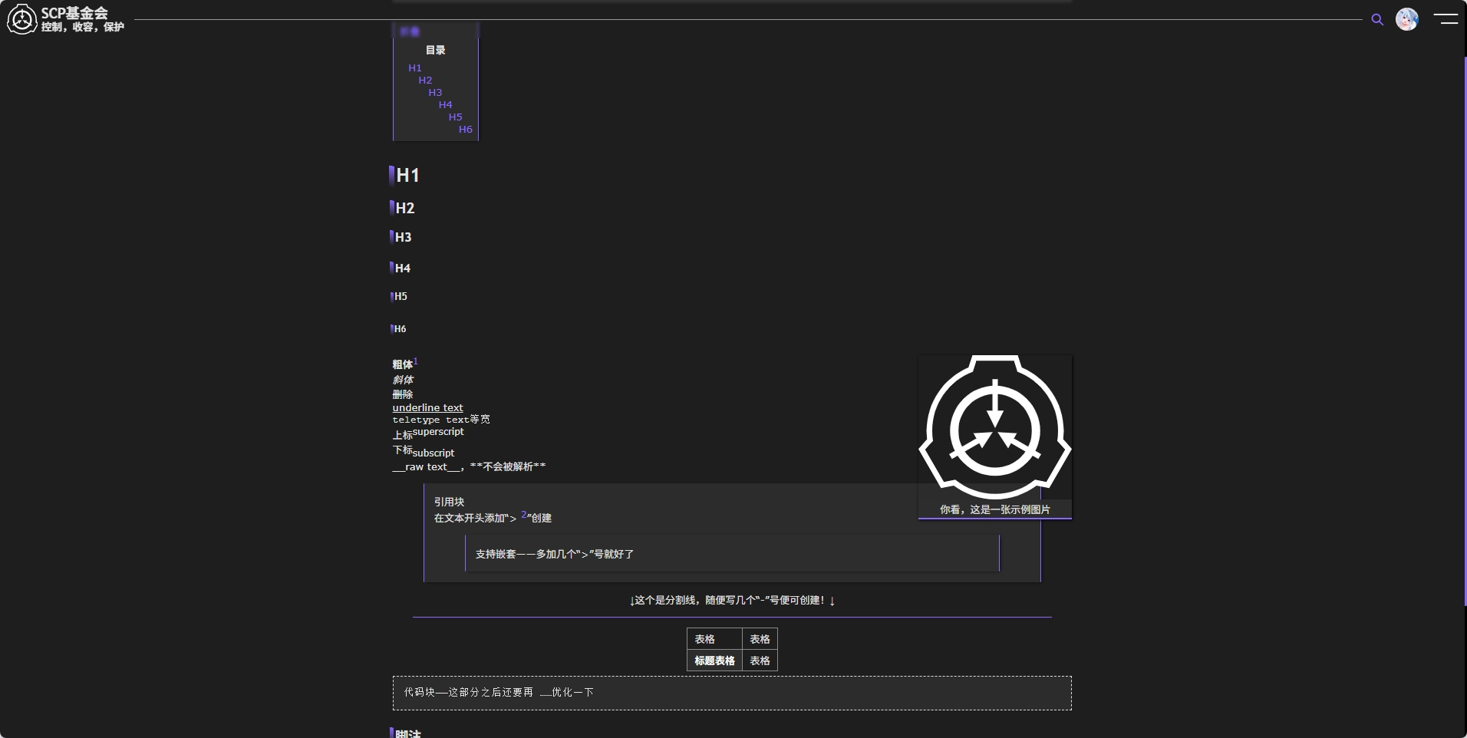Click the 控制，收容，保护 site tagline
1467x738 pixels.
coord(83,28)
